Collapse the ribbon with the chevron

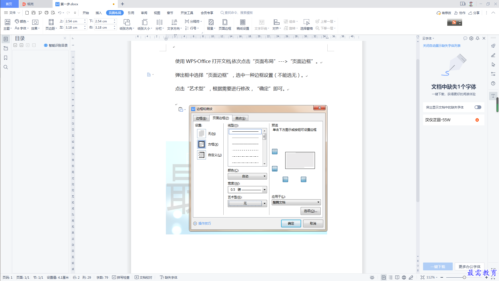point(493,13)
